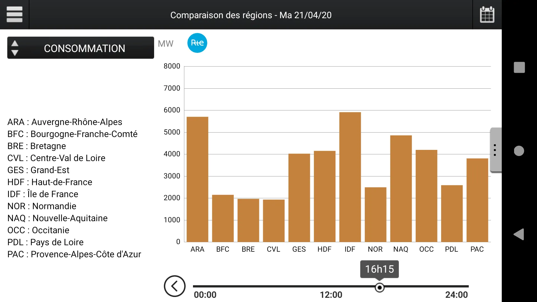Screen dimensions: 537x302
Task: Open the CONSOMMATION selector dropdown
Action: click(81, 48)
